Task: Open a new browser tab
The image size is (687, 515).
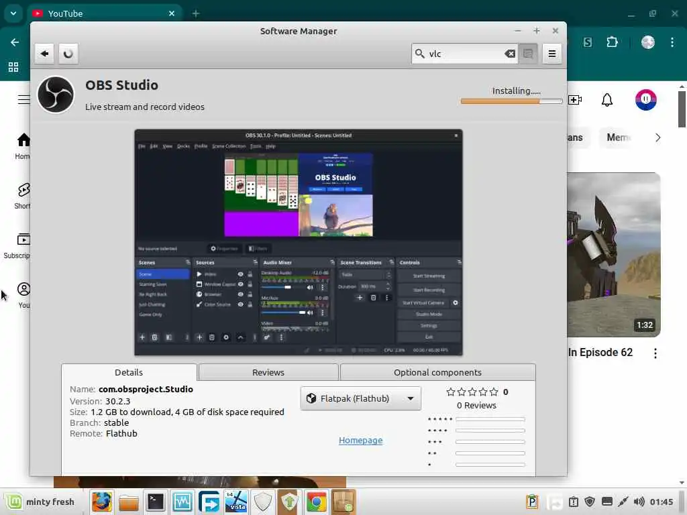Action: pyautogui.click(x=196, y=13)
